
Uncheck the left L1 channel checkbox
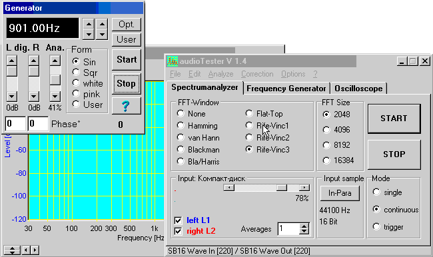point(178,220)
